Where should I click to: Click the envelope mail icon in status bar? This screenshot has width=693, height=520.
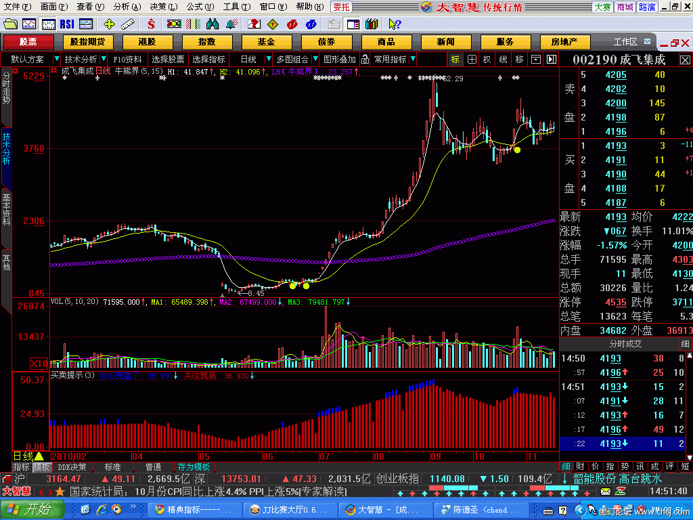click(606, 492)
